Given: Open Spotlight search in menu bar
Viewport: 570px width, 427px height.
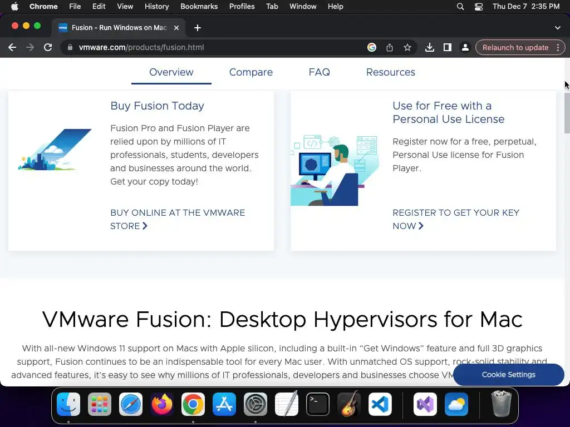Looking at the screenshot, I should click(x=460, y=7).
